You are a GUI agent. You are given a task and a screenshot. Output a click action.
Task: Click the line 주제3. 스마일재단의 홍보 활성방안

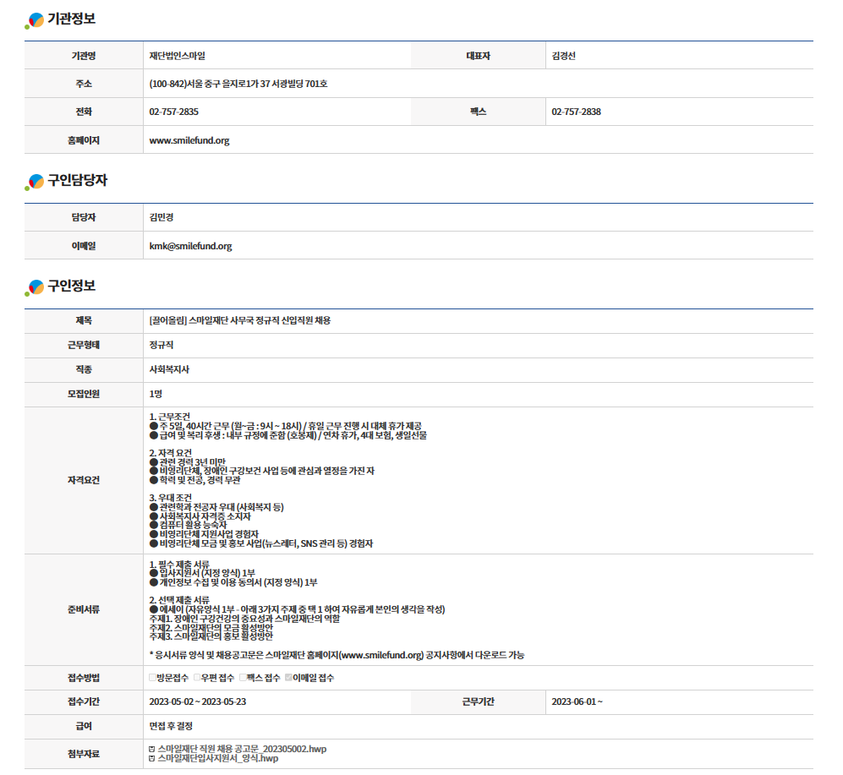click(x=211, y=636)
